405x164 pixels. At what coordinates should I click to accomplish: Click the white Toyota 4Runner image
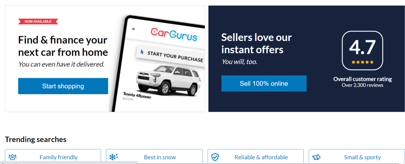[x=168, y=80]
